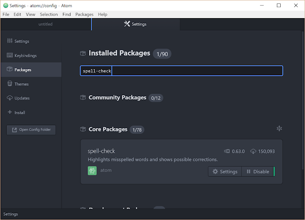Click the spell-check package name
This screenshot has width=305, height=220.
(102, 151)
